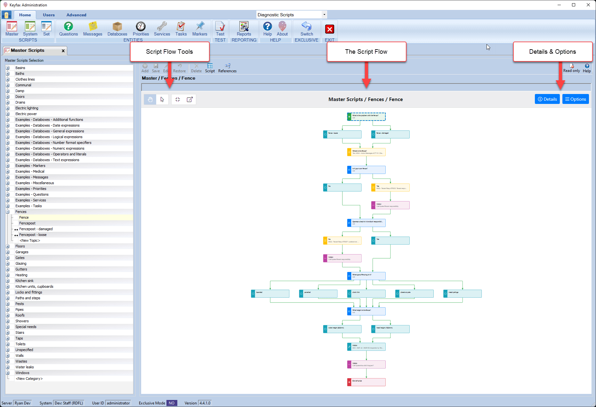Click the Restore icon in the script toolbar
Screen dimensions: 596x407
179,67
